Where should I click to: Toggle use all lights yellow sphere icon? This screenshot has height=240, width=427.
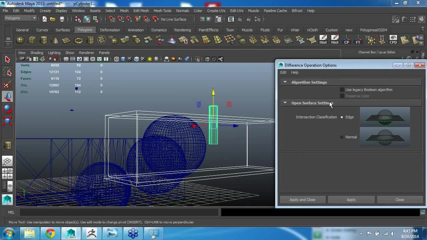150,59
